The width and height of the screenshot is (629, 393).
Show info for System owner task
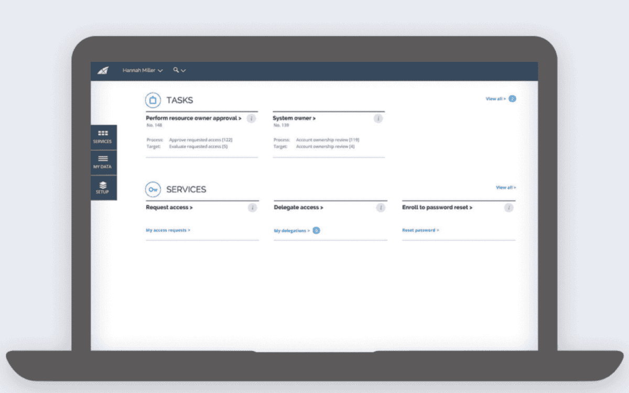(x=378, y=119)
